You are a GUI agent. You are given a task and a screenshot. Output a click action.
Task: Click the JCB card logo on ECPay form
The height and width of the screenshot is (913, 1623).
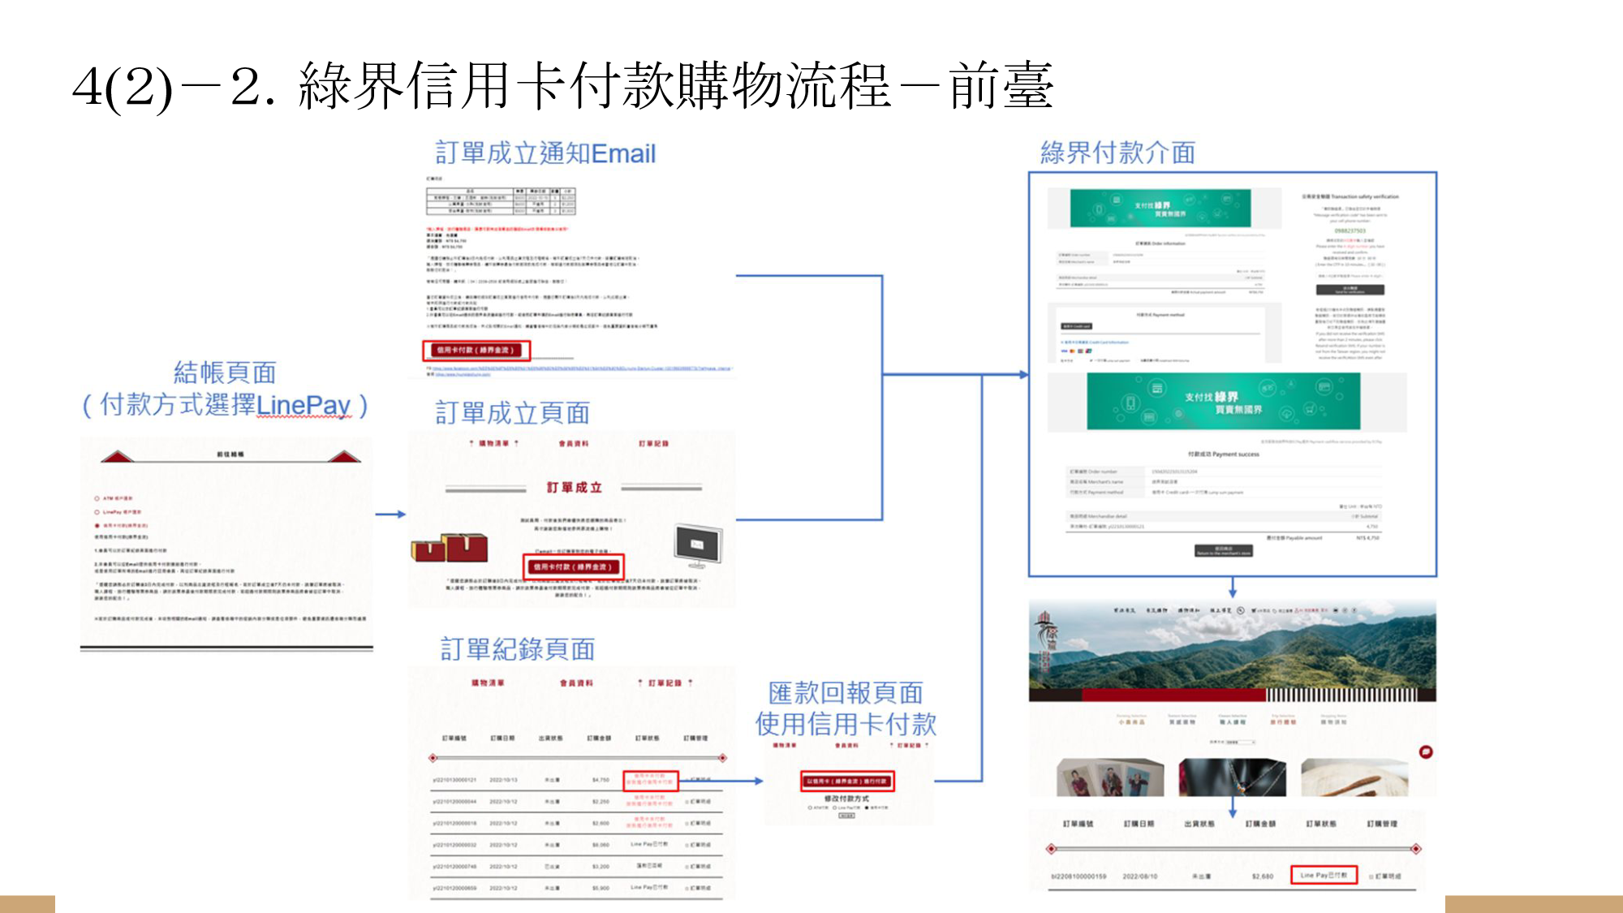click(1080, 351)
